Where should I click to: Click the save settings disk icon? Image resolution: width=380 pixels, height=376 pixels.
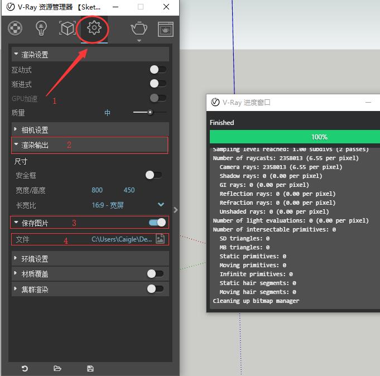pos(90,369)
